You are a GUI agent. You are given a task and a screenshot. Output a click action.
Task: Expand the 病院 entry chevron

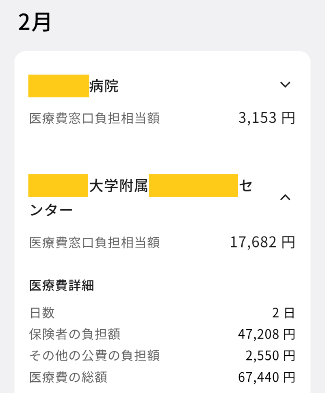[x=286, y=85]
